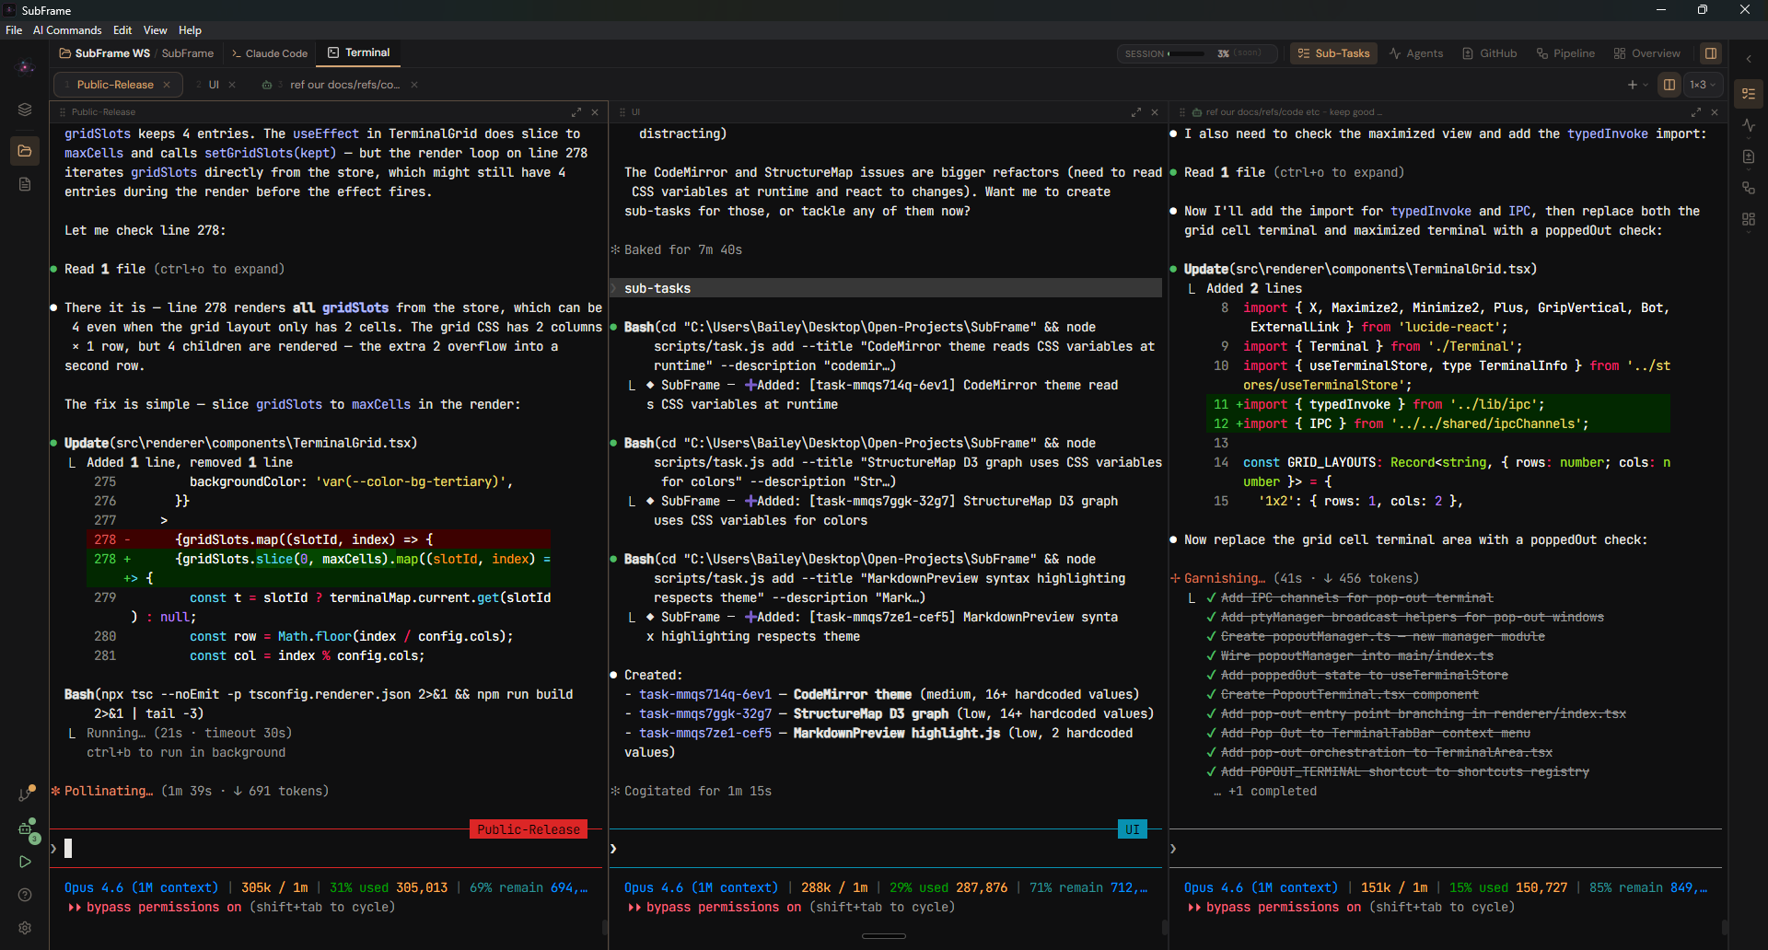1768x950 pixels.
Task: Switch to the Claude Code tab
Action: click(269, 53)
